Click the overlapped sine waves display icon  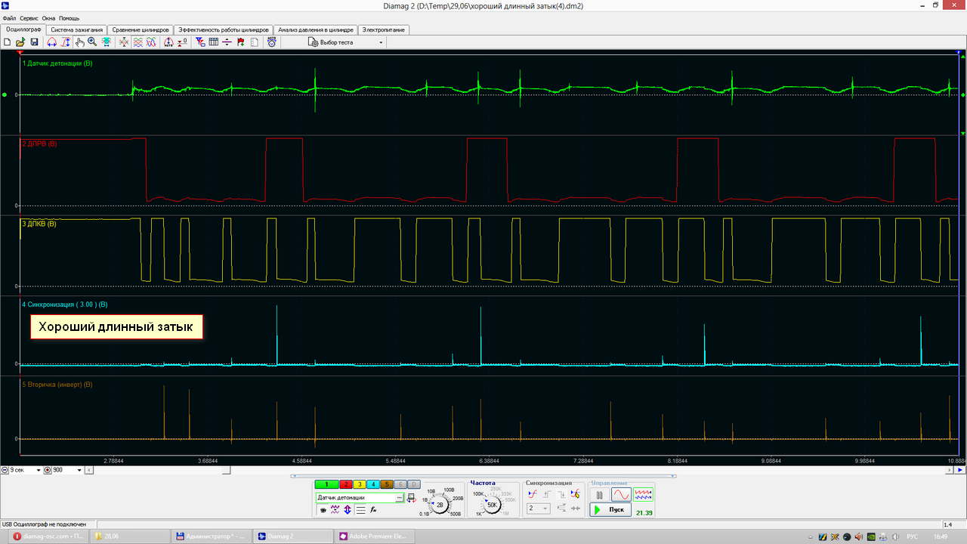pyautogui.click(x=151, y=42)
